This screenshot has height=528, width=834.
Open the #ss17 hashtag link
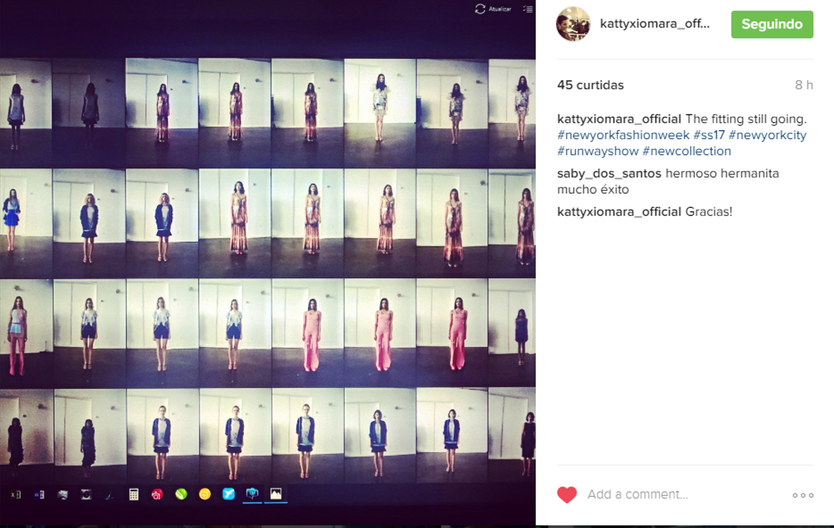708,135
